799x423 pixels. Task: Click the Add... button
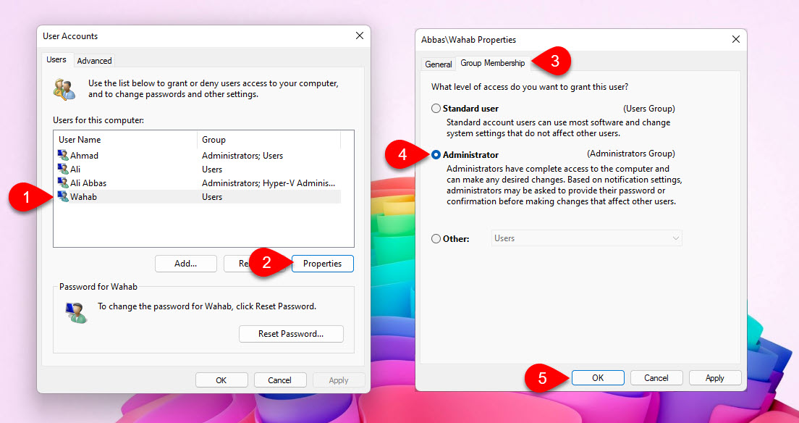pos(186,264)
